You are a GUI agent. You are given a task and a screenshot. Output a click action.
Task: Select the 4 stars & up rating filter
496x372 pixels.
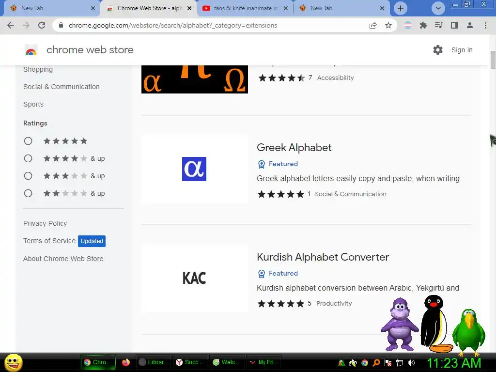click(28, 158)
